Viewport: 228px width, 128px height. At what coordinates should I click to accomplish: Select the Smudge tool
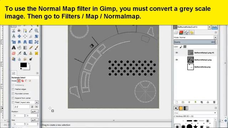(x=25, y=59)
